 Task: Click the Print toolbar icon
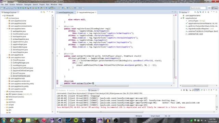point(12,8)
